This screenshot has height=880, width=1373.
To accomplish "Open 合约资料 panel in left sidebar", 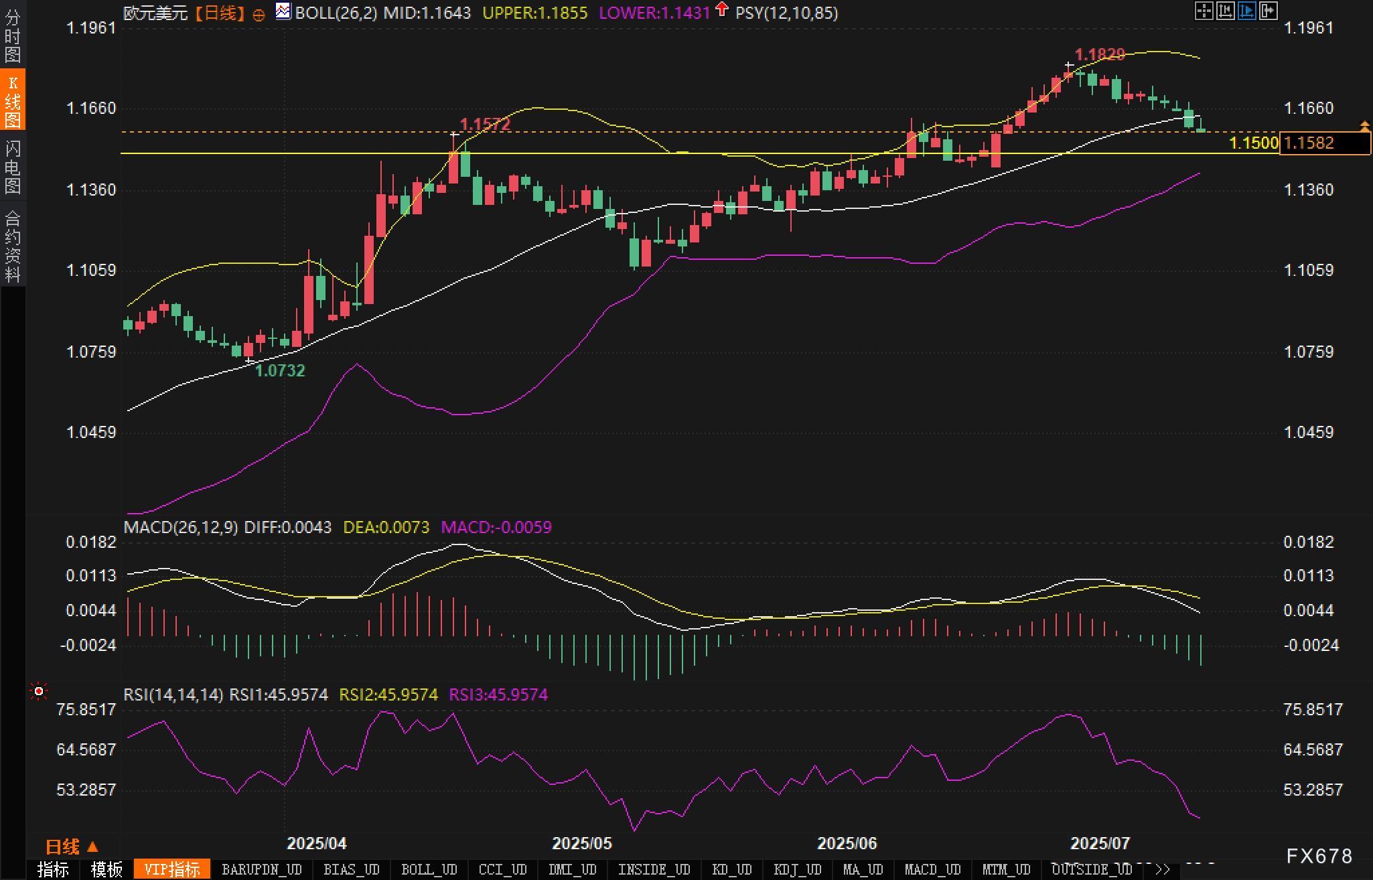I will (x=13, y=246).
